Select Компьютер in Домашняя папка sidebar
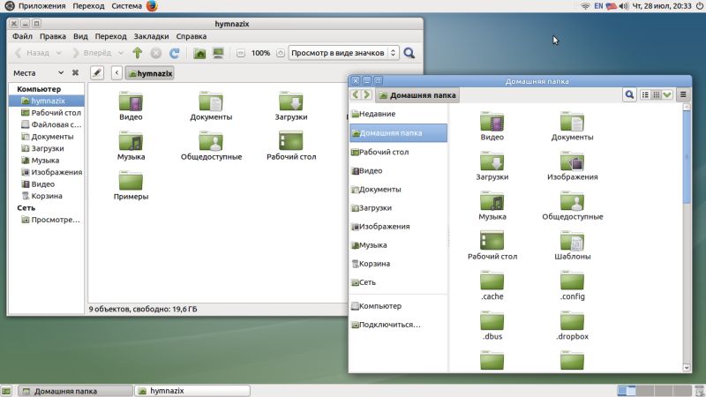Viewport: 706px width, 397px height. (x=399, y=305)
